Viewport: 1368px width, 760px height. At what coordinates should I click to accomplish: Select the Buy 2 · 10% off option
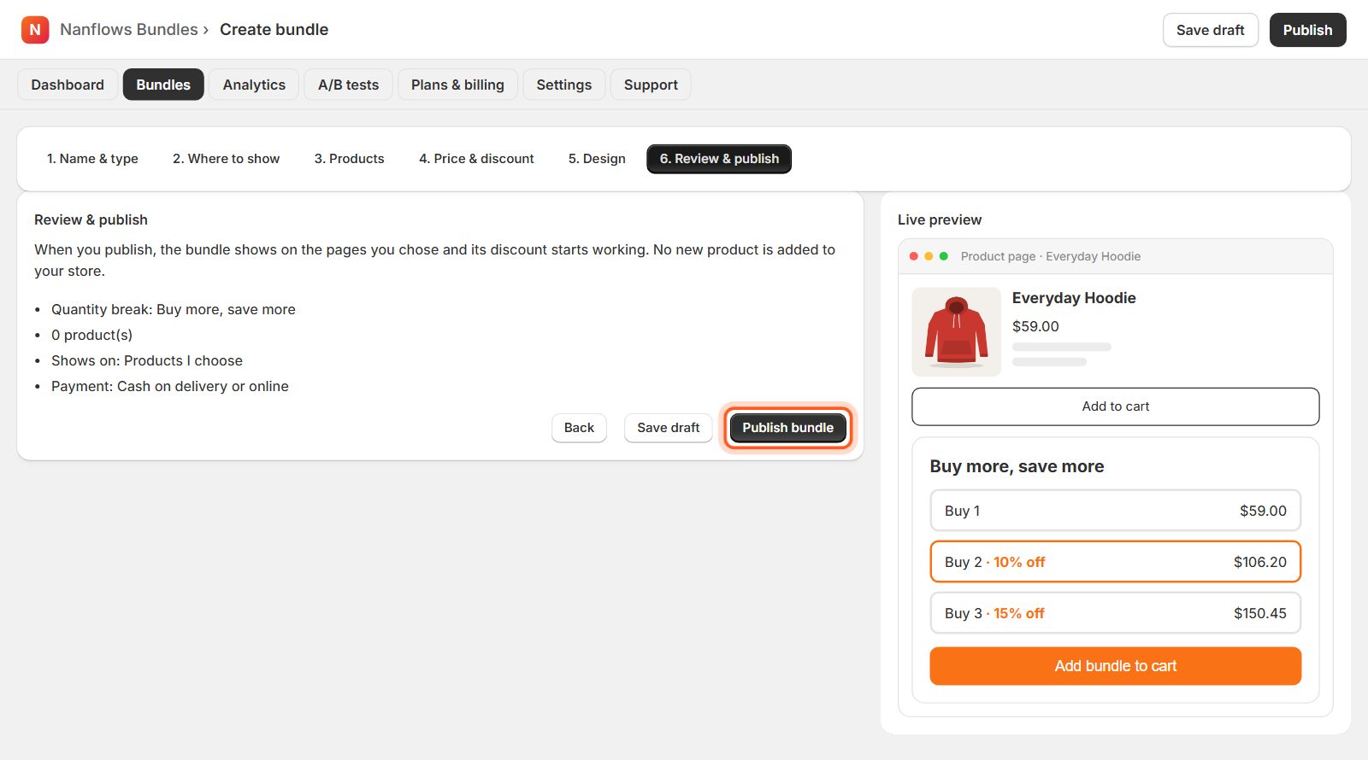(1116, 562)
